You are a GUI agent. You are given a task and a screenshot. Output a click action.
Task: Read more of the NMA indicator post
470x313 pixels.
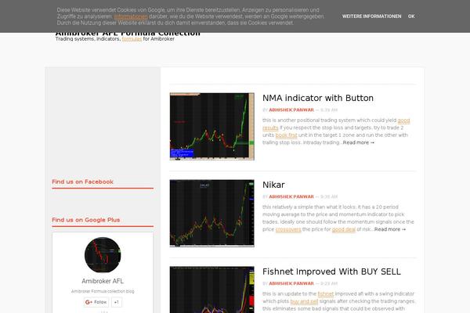pyautogui.click(x=359, y=142)
